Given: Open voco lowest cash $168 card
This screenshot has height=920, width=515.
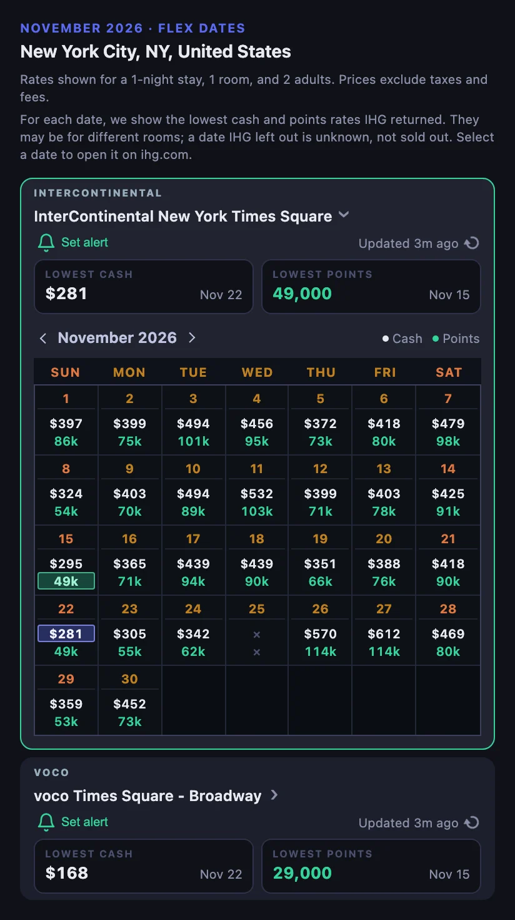Looking at the screenshot, I should coord(144,866).
